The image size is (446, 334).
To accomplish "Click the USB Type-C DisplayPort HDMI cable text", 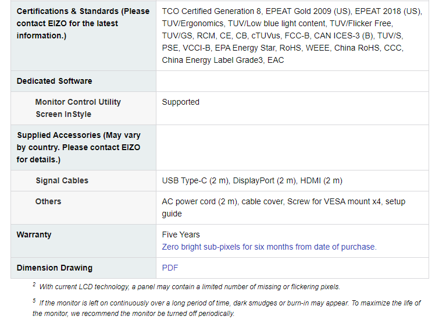I will click(252, 181).
